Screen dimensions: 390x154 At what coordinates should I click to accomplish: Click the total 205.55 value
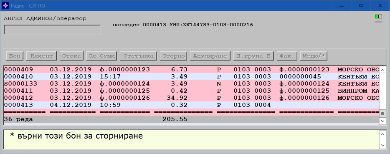(175, 119)
